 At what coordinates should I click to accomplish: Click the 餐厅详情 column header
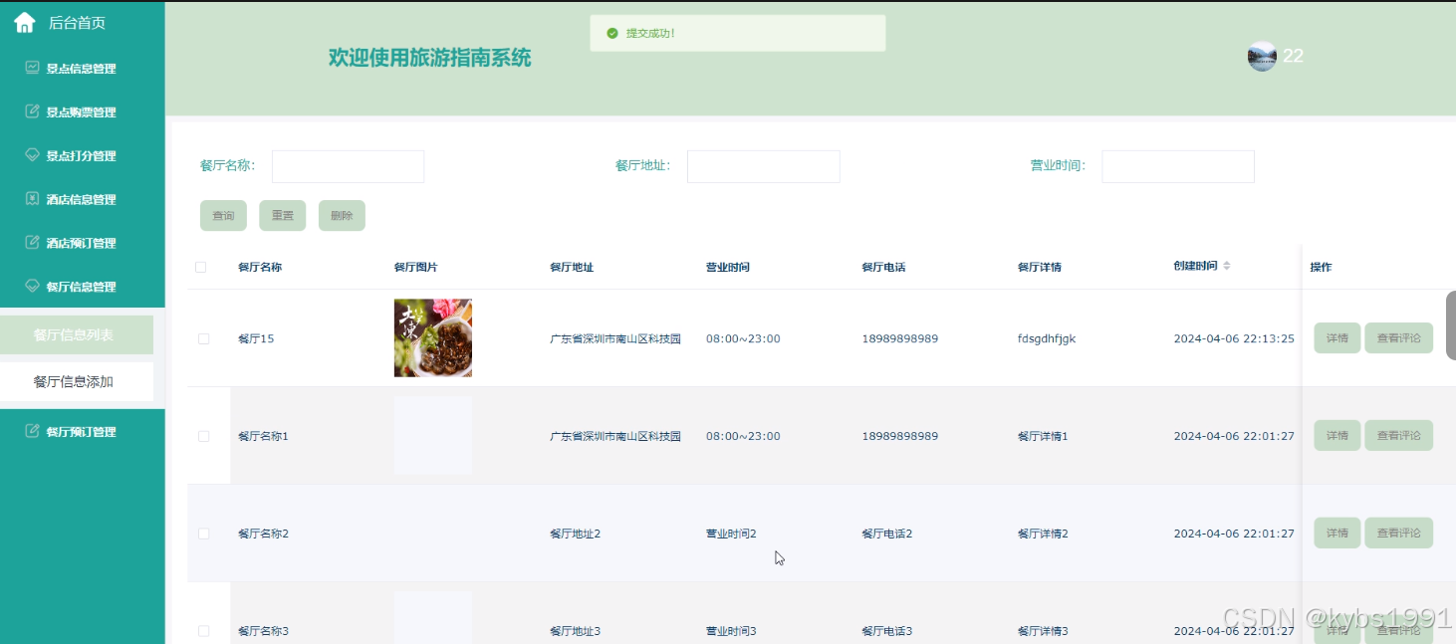1040,267
